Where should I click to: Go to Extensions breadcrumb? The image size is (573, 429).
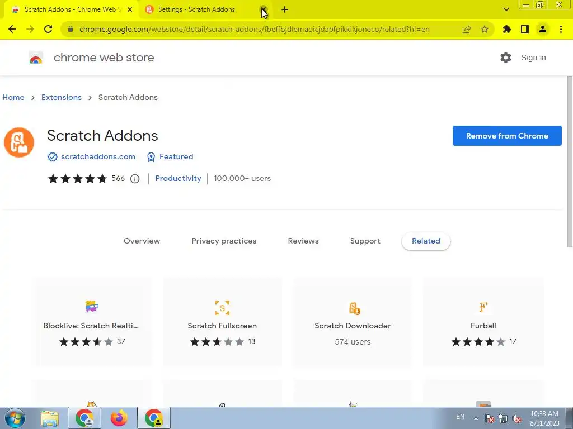[x=62, y=97]
